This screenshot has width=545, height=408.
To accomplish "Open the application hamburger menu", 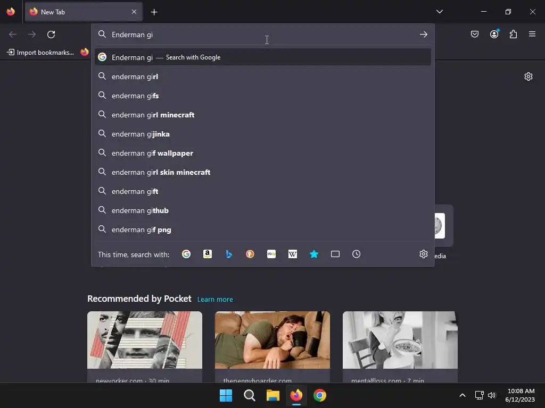I will pos(532,34).
